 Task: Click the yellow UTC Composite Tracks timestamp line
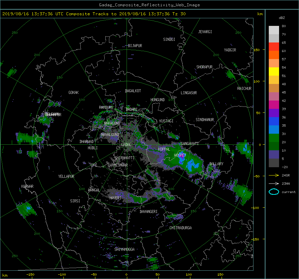(x=94, y=14)
